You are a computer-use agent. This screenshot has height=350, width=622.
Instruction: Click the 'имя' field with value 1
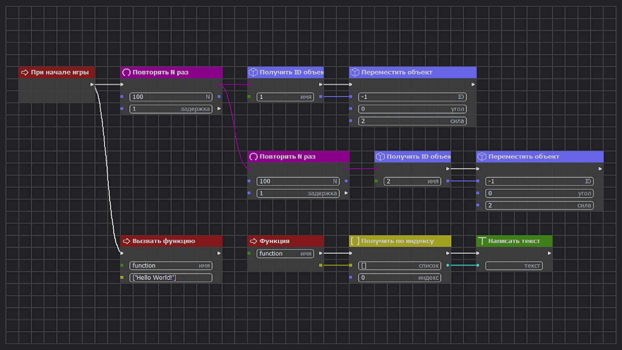285,97
